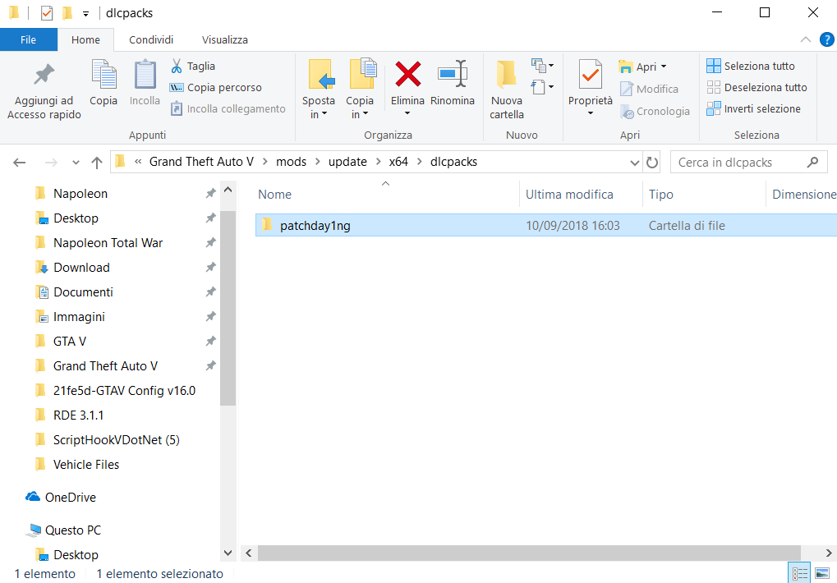
Task: Expand the arrow under Proprietà
Action: (591, 113)
